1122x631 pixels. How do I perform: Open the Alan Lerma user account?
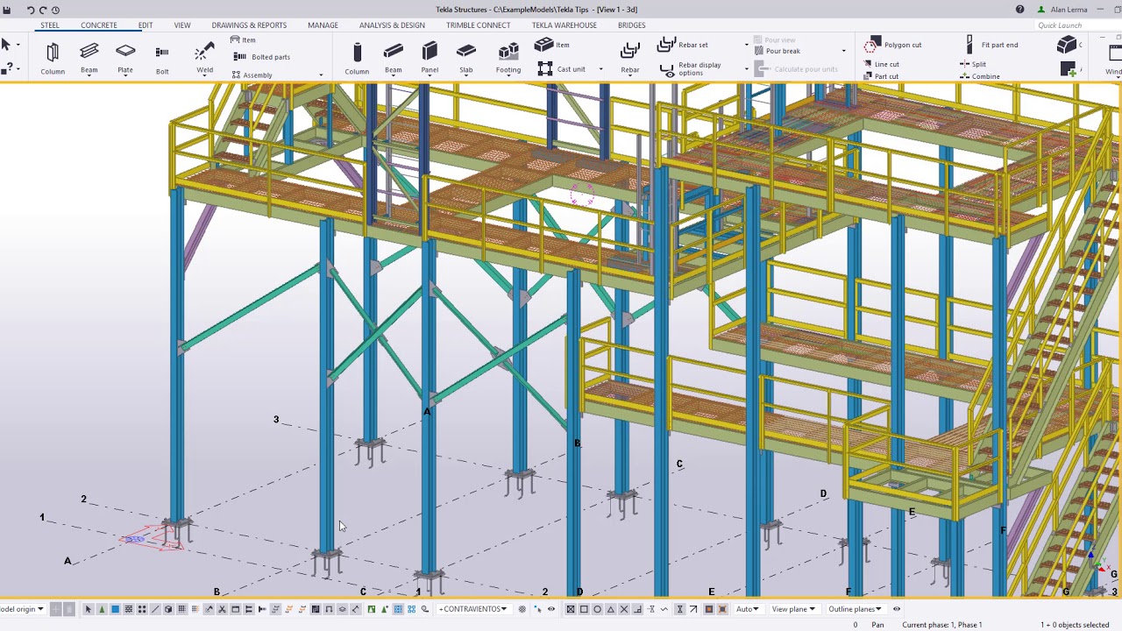[x=1062, y=10]
